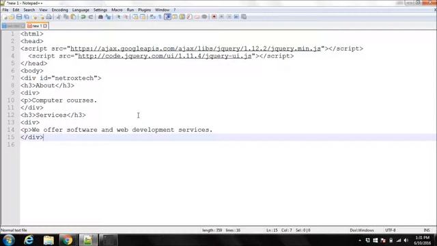Switch to the first blurred document tab
The image size is (437, 246).
click(13, 26)
